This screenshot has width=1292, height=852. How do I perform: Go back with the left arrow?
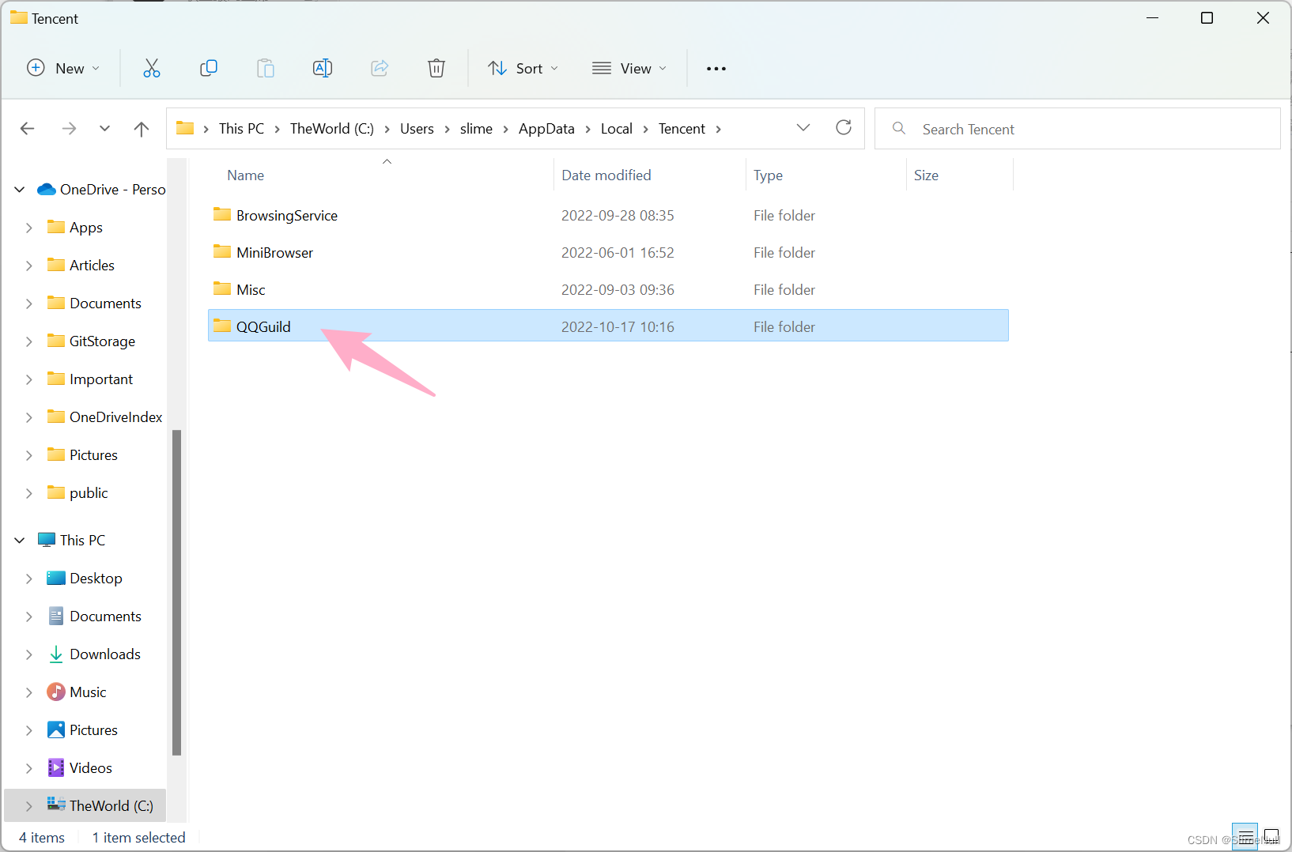[28, 128]
